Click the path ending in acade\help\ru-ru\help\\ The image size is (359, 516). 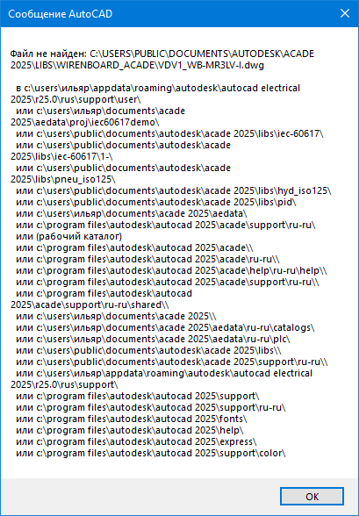click(171, 270)
